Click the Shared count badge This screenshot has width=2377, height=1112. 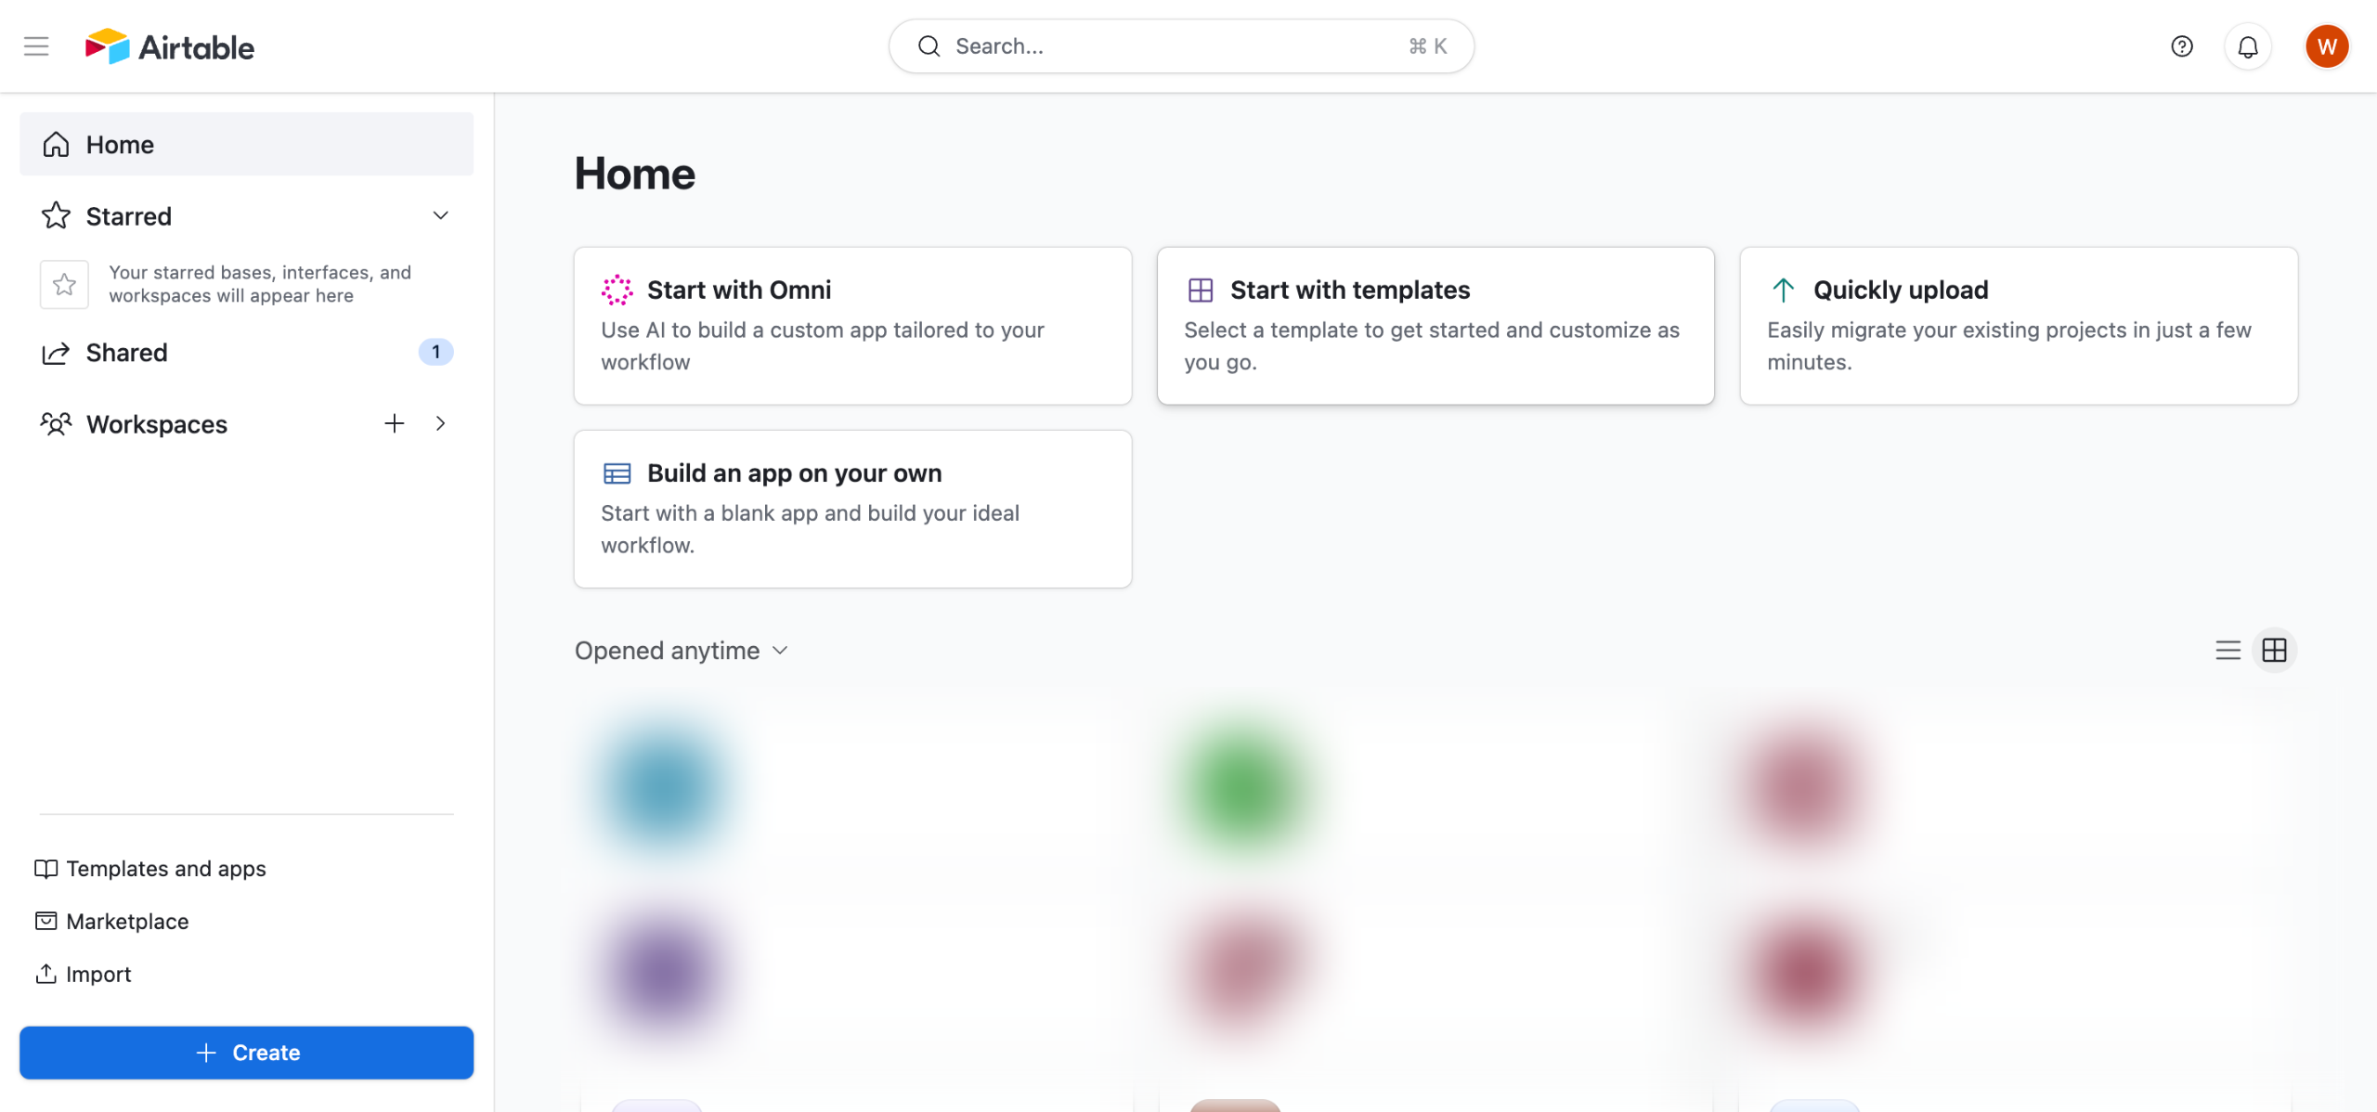pyautogui.click(x=435, y=353)
